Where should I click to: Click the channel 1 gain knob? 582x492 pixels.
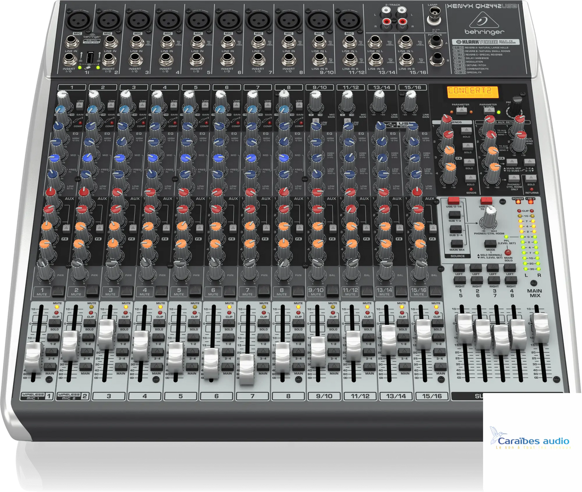pos(63,101)
